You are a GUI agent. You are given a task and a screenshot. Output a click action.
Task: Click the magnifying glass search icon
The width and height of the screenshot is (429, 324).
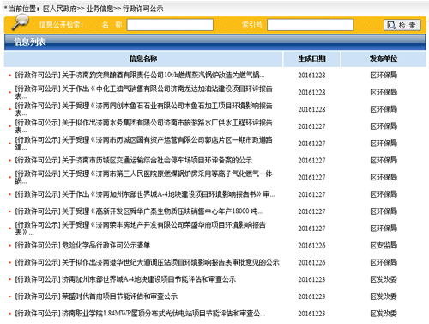(x=20, y=22)
